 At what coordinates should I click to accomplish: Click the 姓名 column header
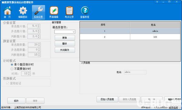point(155,25)
